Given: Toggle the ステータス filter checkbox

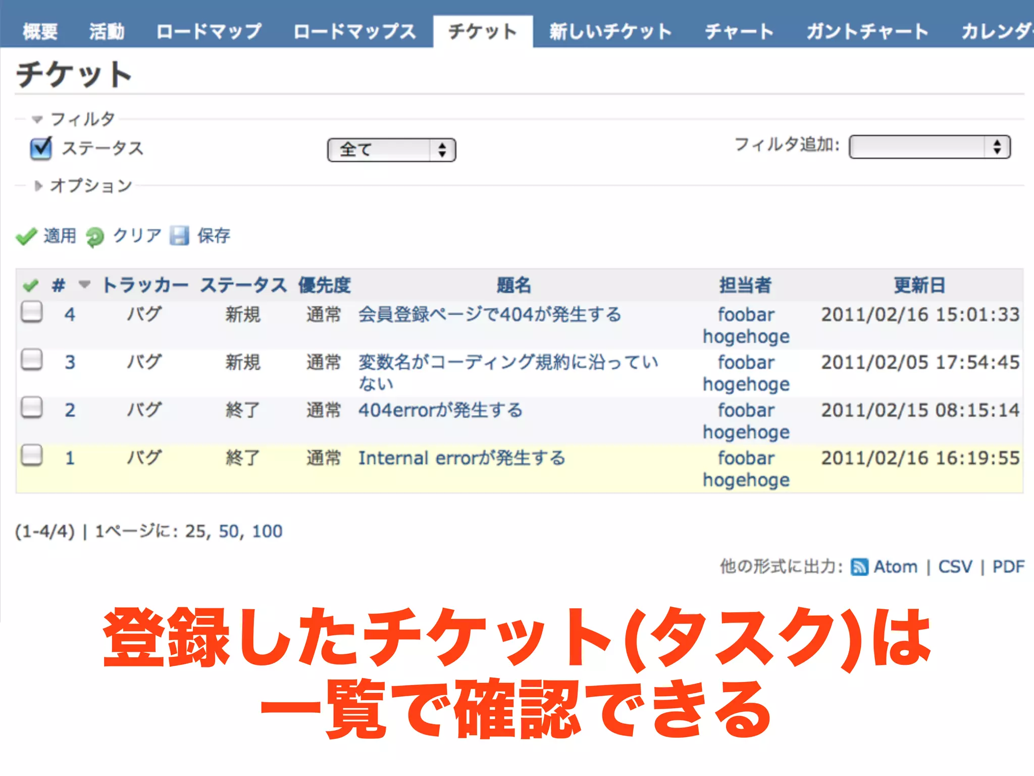Looking at the screenshot, I should tap(40, 149).
